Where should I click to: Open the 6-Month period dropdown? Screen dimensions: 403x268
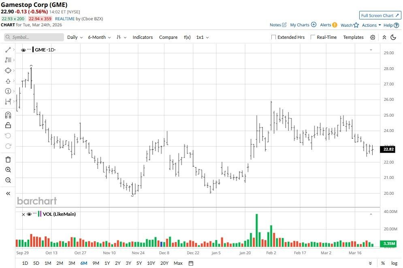[99, 37]
